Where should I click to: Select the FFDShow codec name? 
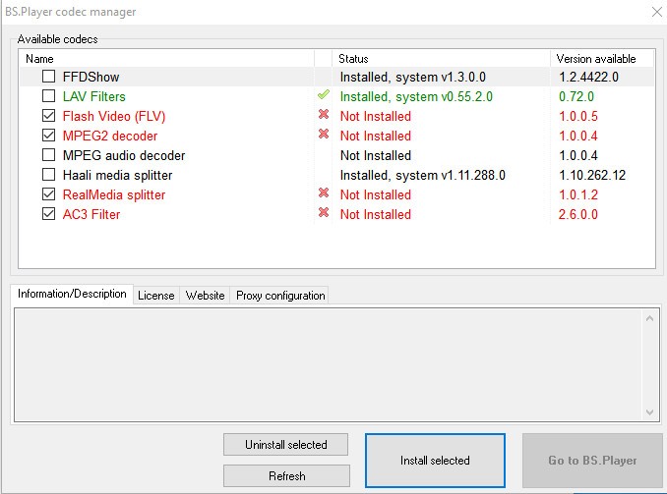(91, 77)
